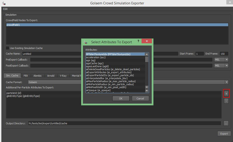This screenshot has width=233, height=142.
Task: Open the Edit menu
Action: (5, 9)
